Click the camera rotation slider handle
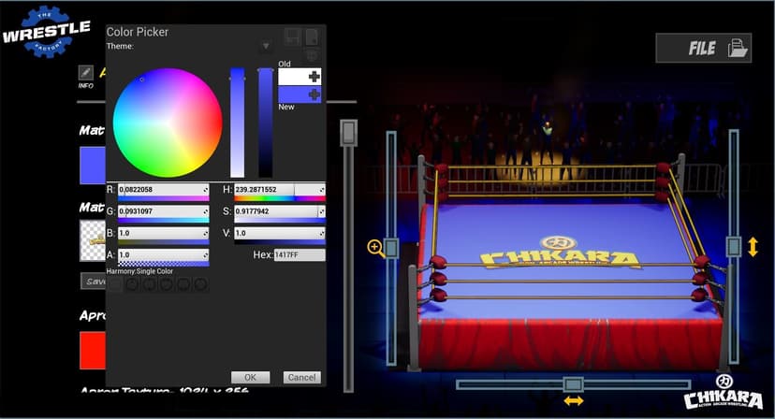The width and height of the screenshot is (775, 419). tap(574, 384)
